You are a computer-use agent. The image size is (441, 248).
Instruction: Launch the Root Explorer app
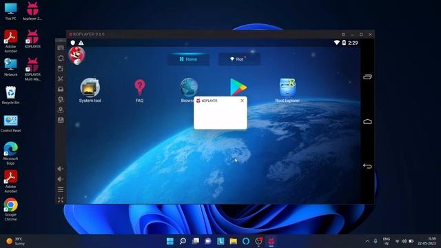(x=287, y=90)
